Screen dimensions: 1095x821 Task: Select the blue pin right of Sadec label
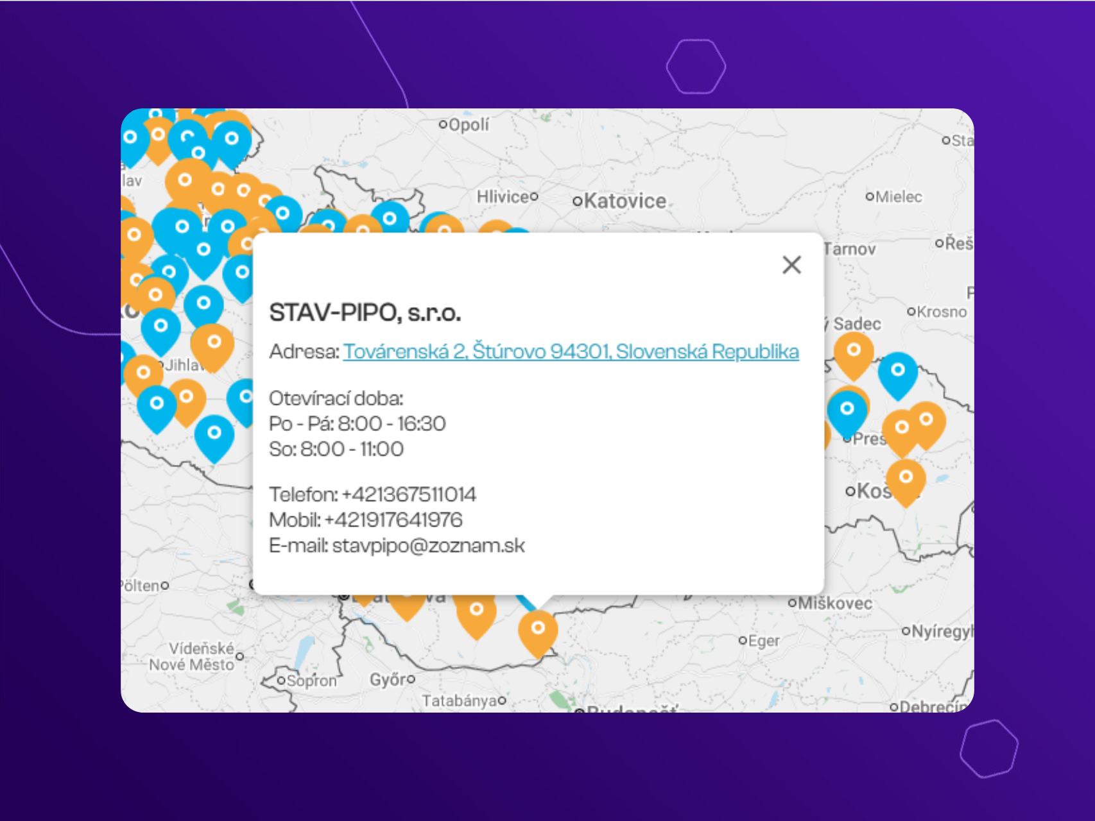coord(897,375)
